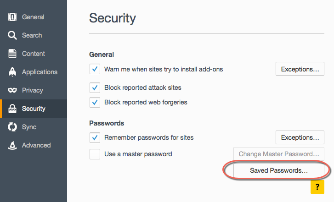Open the Privacy preferences tab label
The image size is (334, 202).
pos(32,90)
